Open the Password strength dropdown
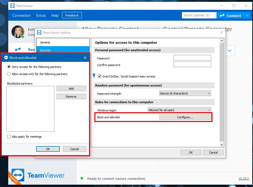Image resolution: width=253 pixels, height=187 pixels. pyautogui.click(x=185, y=93)
